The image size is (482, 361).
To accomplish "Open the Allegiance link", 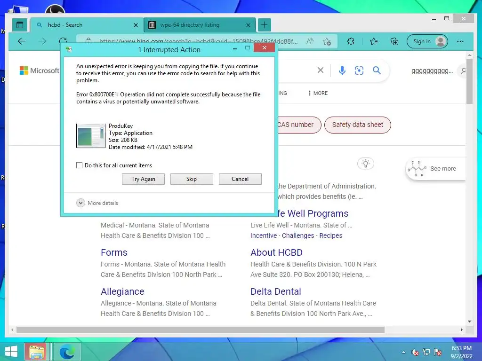I will click(122, 291).
